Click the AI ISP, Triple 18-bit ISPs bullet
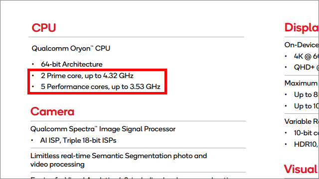 coord(78,140)
